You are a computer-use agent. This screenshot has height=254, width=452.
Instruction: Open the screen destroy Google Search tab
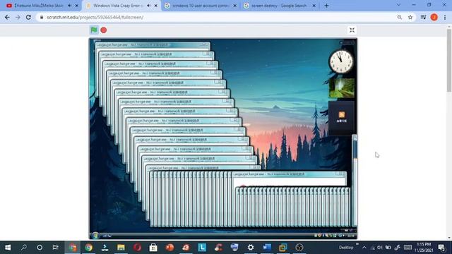coord(279,6)
